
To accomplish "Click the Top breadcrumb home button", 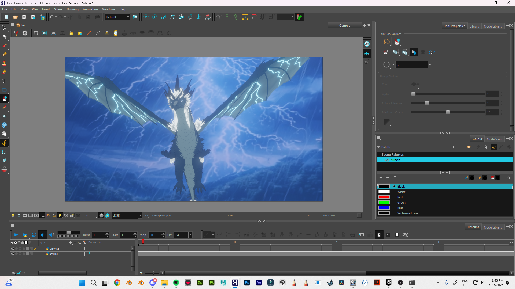I will coord(21,25).
